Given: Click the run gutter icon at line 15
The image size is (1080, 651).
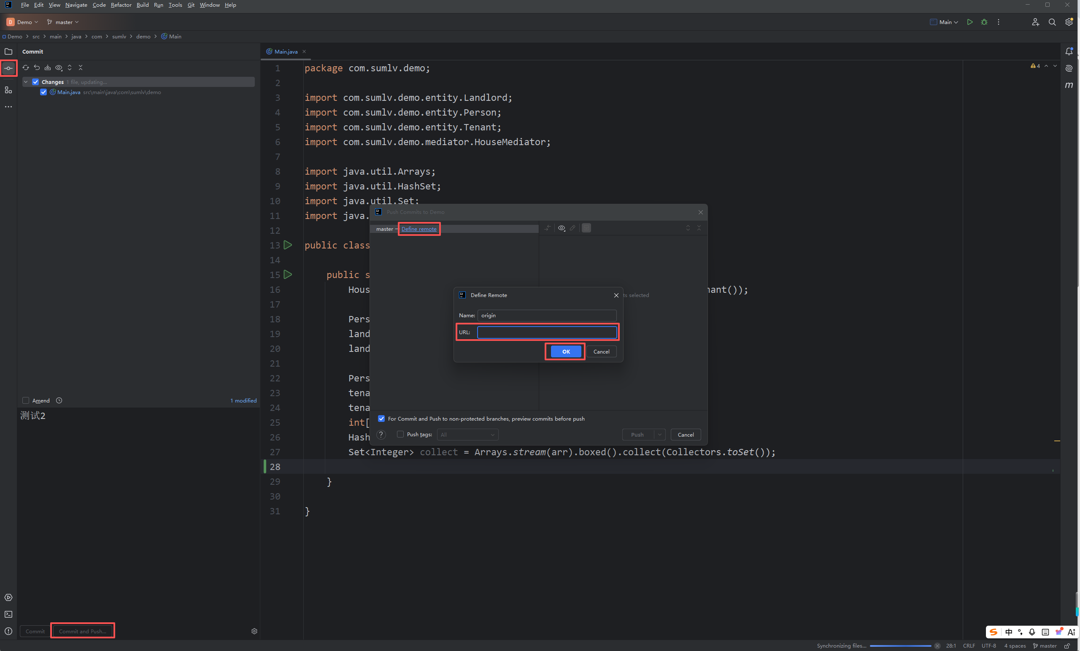Looking at the screenshot, I should click(288, 274).
